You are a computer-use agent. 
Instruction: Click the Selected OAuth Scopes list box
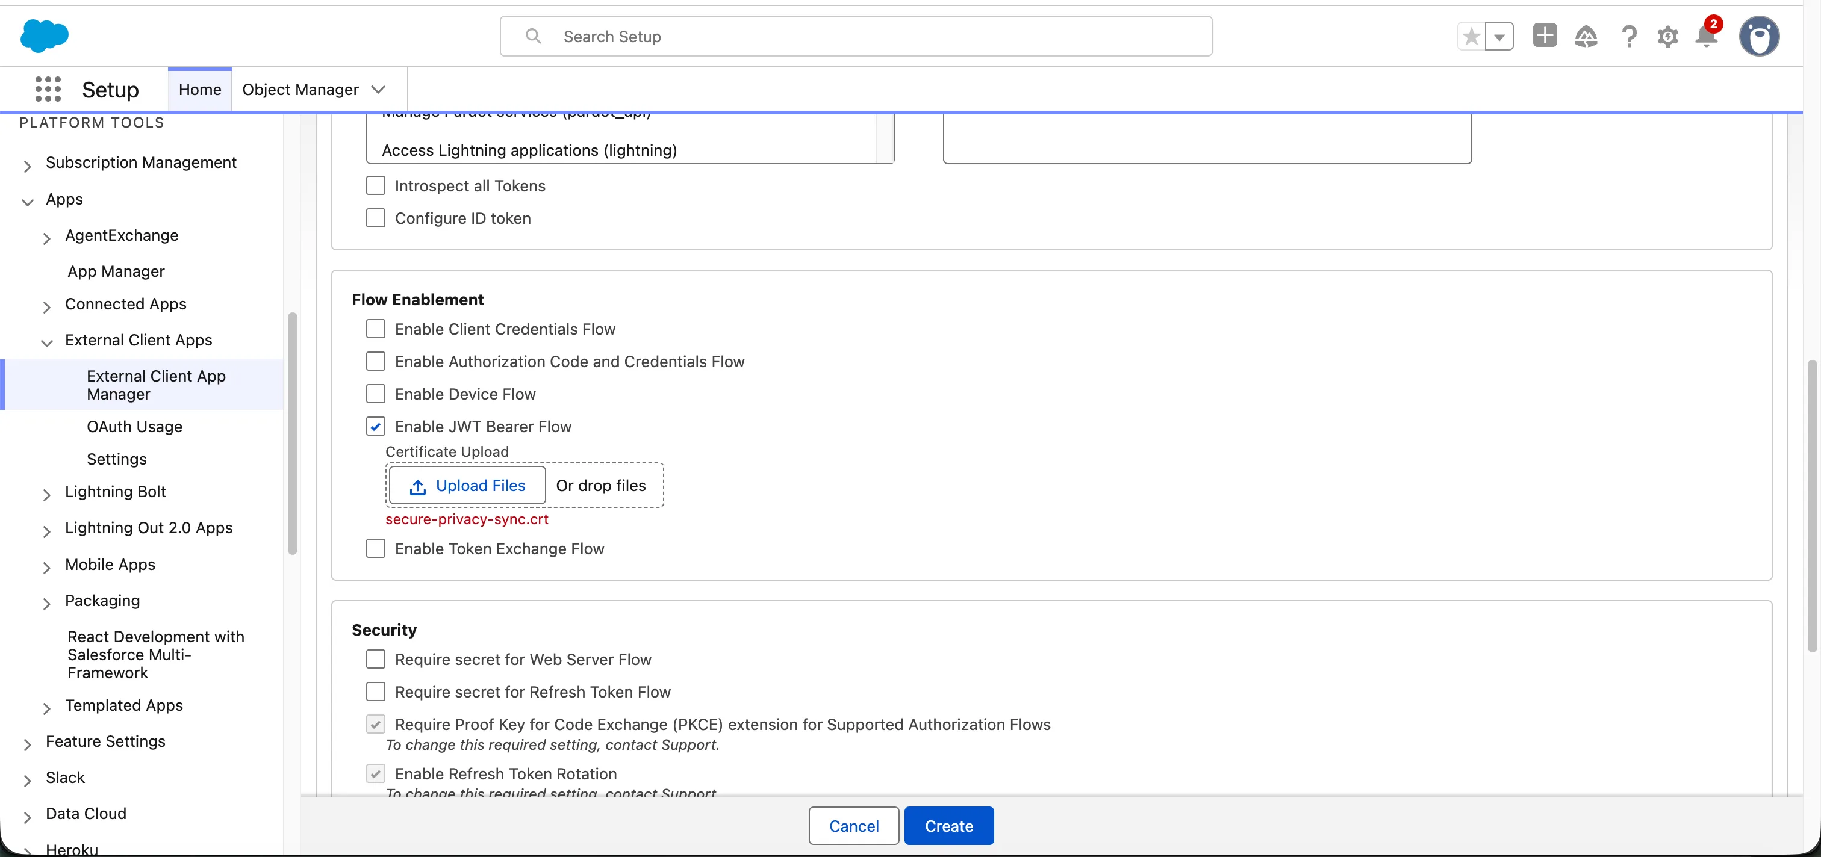[1207, 139]
